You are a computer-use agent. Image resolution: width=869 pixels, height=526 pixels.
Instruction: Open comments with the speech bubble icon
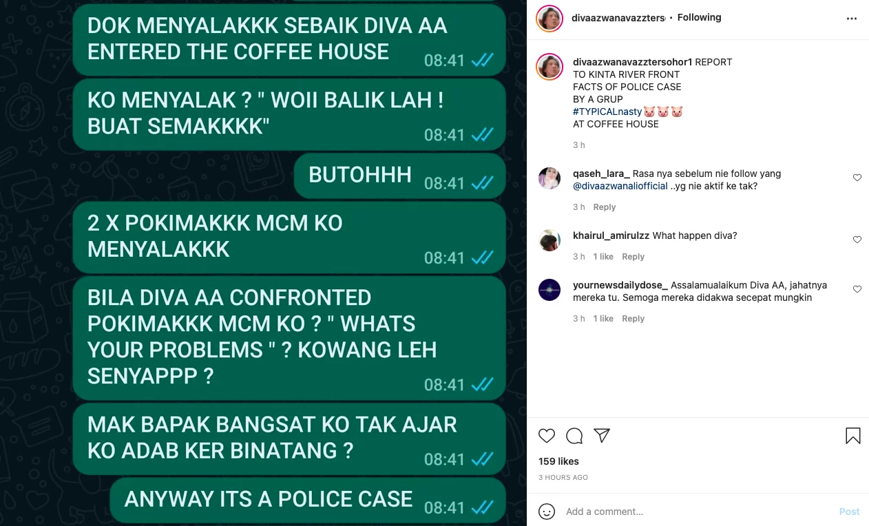pos(574,436)
